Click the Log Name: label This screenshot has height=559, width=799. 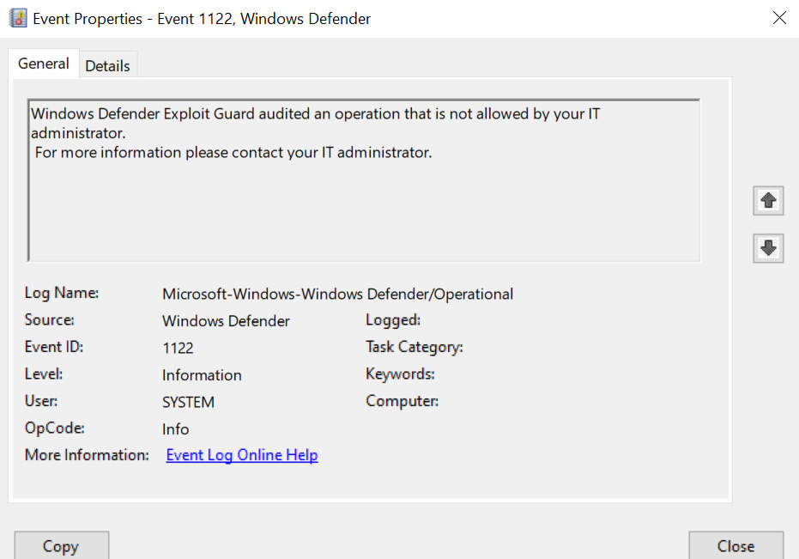coord(62,294)
